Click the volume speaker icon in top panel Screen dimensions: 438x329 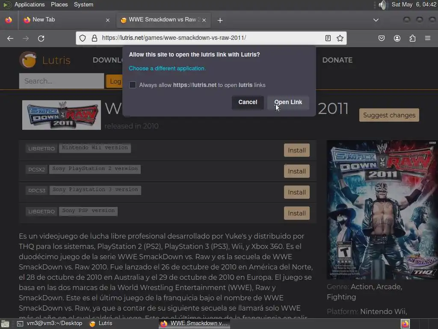[x=383, y=5]
